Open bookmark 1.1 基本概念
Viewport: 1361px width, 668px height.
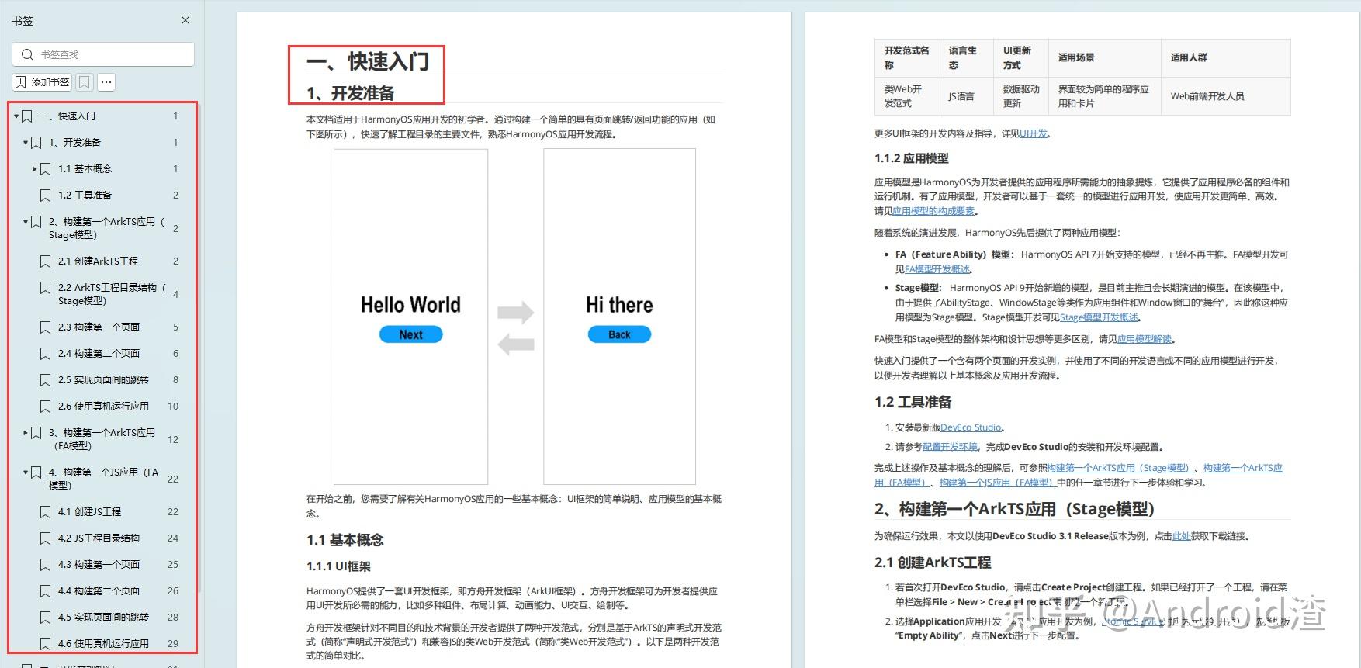point(85,168)
